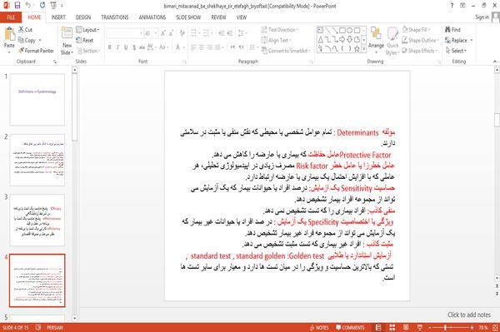Image resolution: width=500 pixels, height=332 pixels.
Task: Click the Redo/Repeat icon
Action: click(x=42, y=6)
